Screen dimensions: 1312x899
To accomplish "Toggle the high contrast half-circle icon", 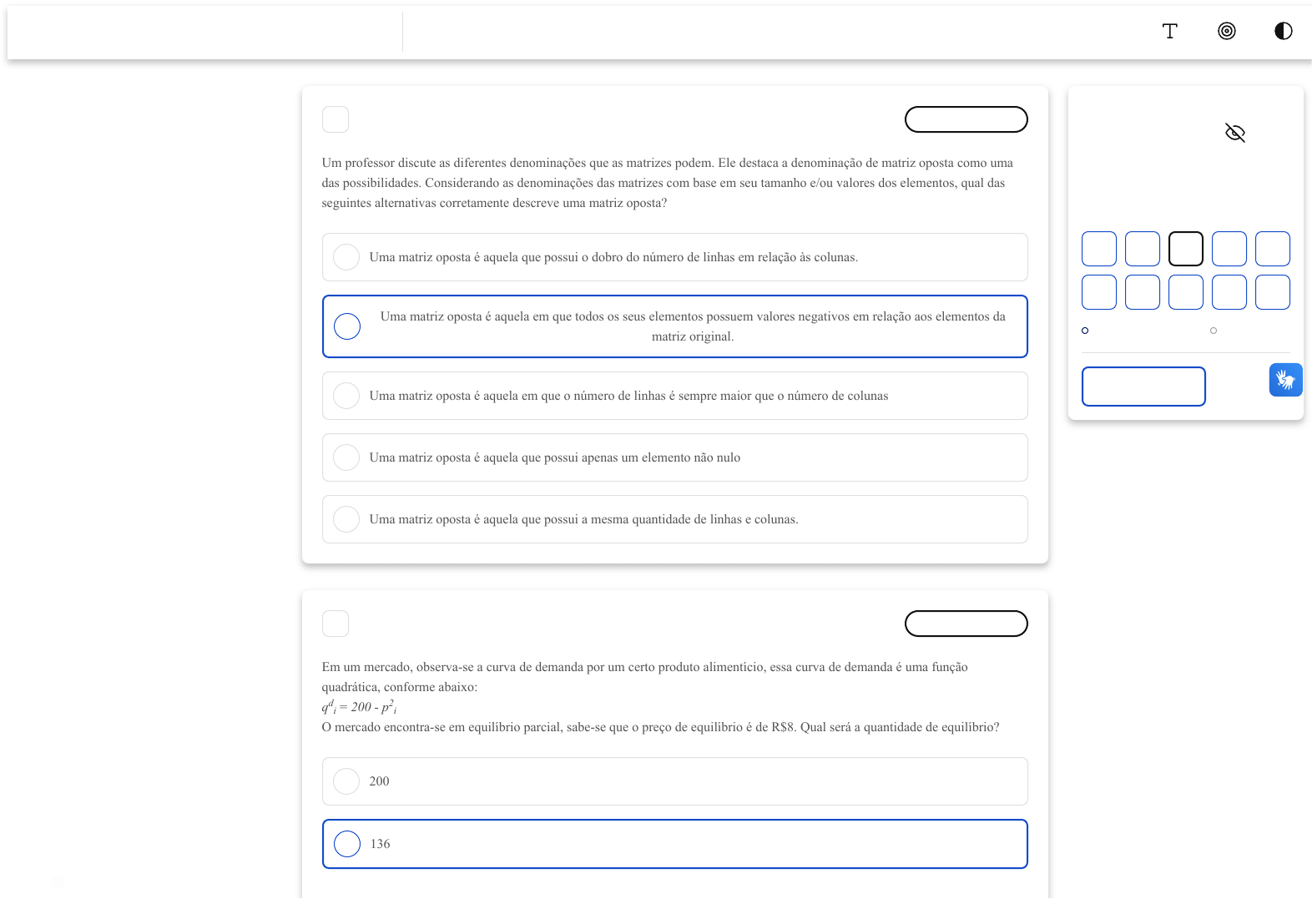I will pyautogui.click(x=1283, y=31).
